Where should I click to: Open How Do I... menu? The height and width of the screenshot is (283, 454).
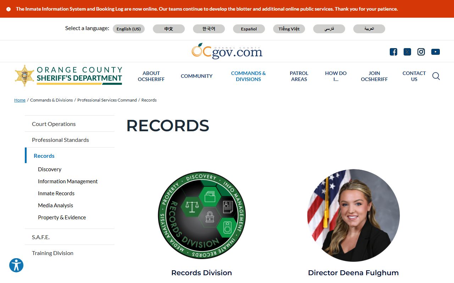[x=336, y=76]
